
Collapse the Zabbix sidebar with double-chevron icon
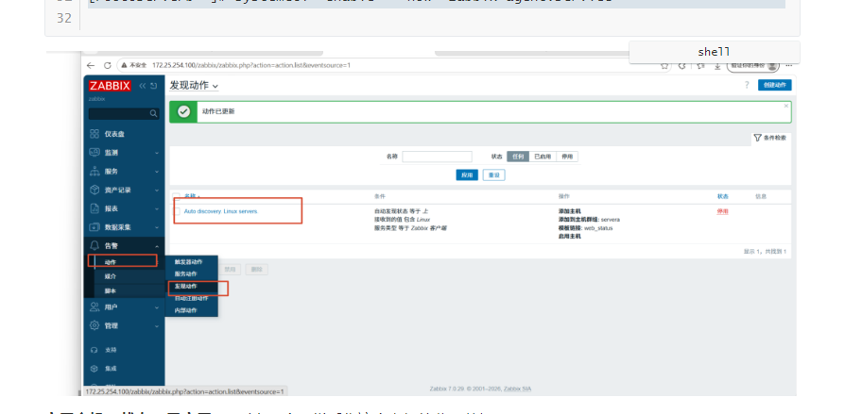(143, 86)
